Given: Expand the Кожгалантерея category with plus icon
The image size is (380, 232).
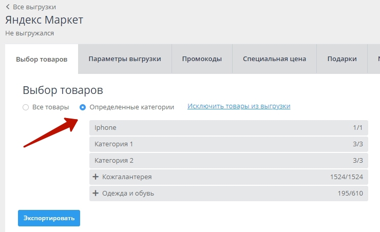Looking at the screenshot, I should point(96,177).
